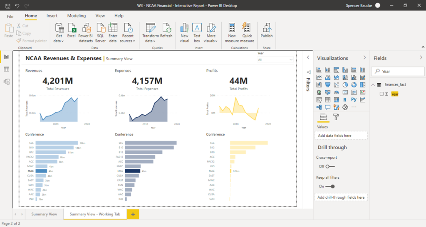This screenshot has height=227, width=426.
Task: Toggle Cross-report drill through switch
Action: click(329, 166)
